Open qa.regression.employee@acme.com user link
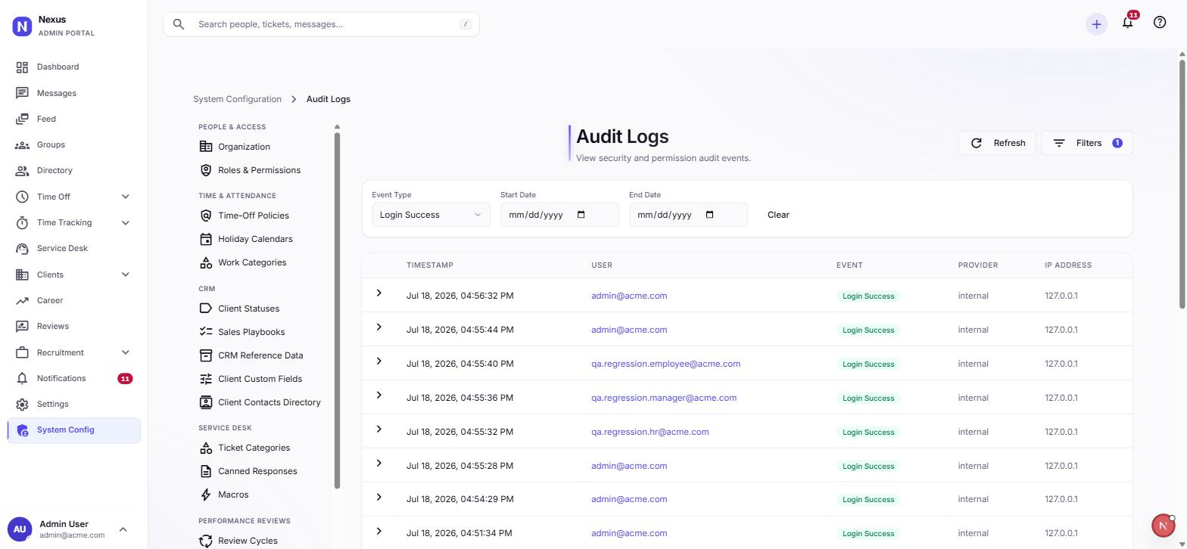The width and height of the screenshot is (1187, 549). (x=665, y=364)
